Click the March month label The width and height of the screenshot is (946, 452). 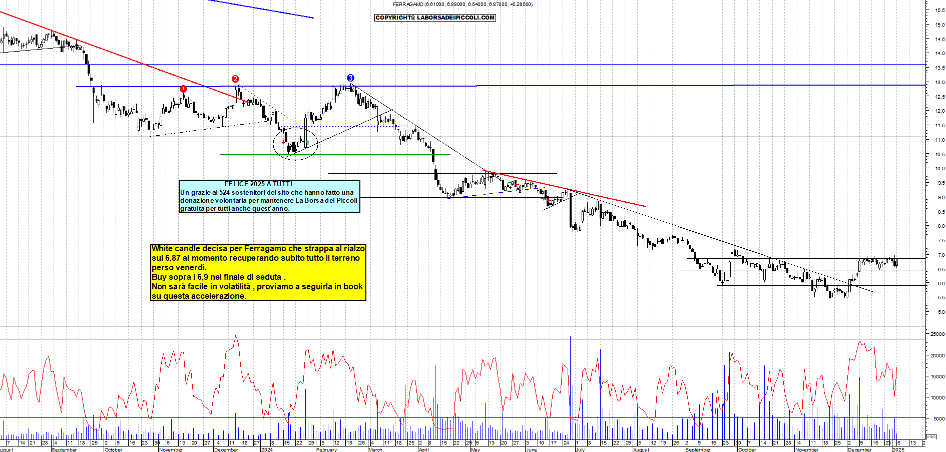tap(375, 449)
